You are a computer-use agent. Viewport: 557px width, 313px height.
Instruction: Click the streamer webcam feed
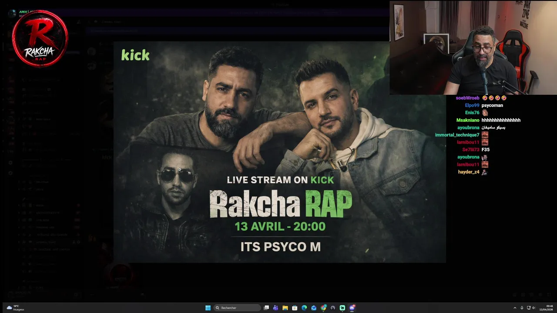coord(473,47)
